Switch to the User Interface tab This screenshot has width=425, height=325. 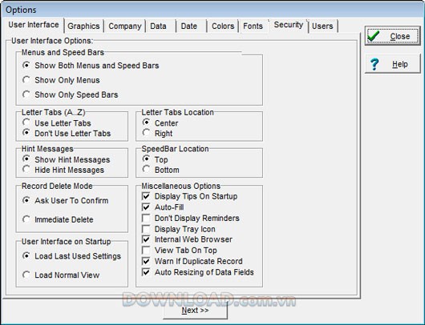tap(34, 25)
